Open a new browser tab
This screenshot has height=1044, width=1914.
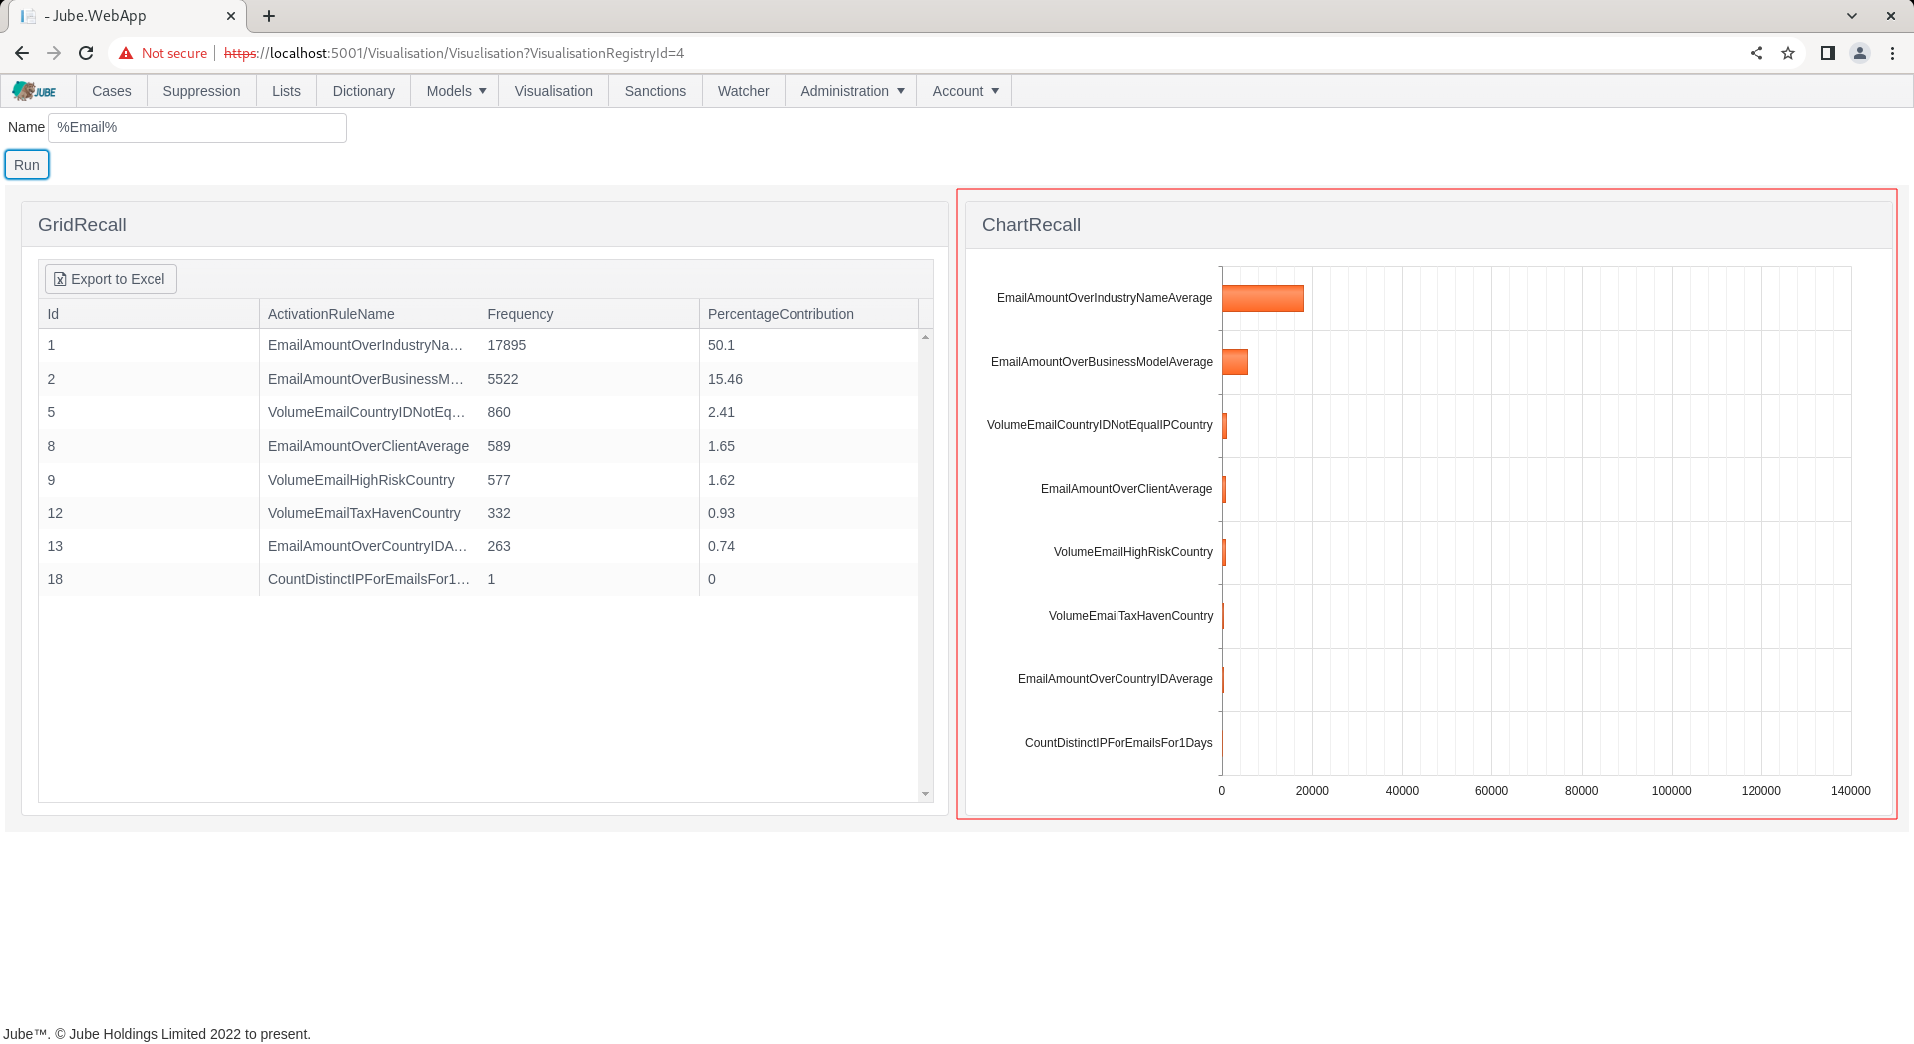click(269, 16)
